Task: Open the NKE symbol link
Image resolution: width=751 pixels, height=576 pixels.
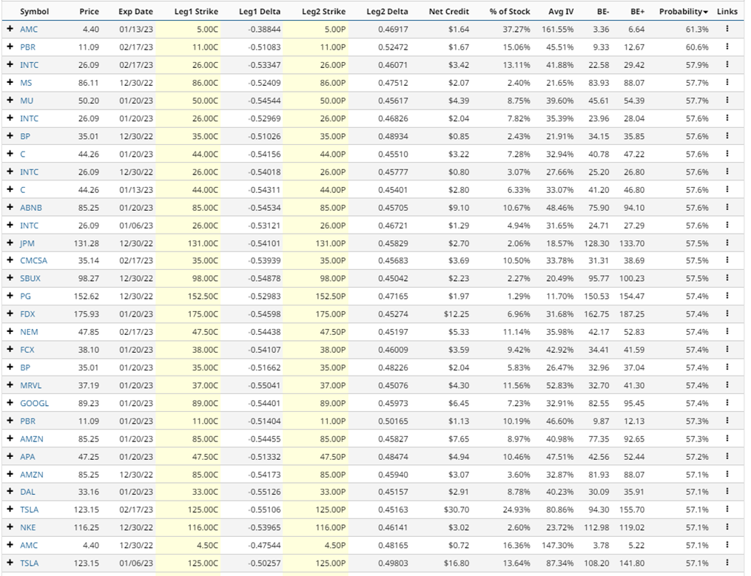Action: pyautogui.click(x=28, y=527)
